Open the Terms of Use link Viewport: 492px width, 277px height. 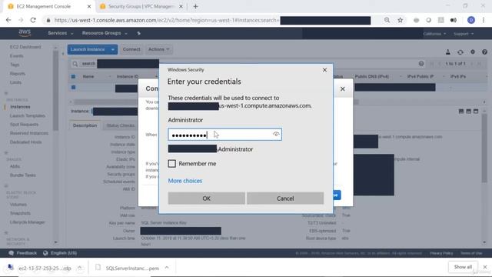pyautogui.click(x=471, y=253)
